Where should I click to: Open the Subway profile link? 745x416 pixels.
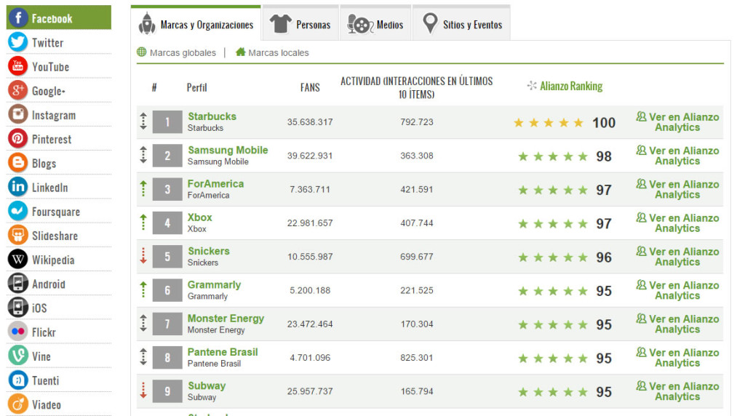point(207,386)
